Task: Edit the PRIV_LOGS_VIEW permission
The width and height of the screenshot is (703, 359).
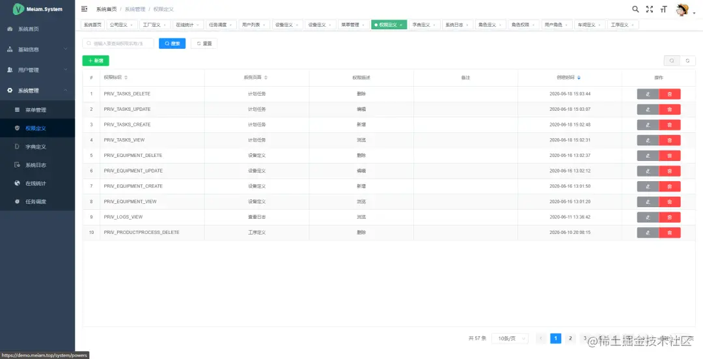Action: [648, 217]
